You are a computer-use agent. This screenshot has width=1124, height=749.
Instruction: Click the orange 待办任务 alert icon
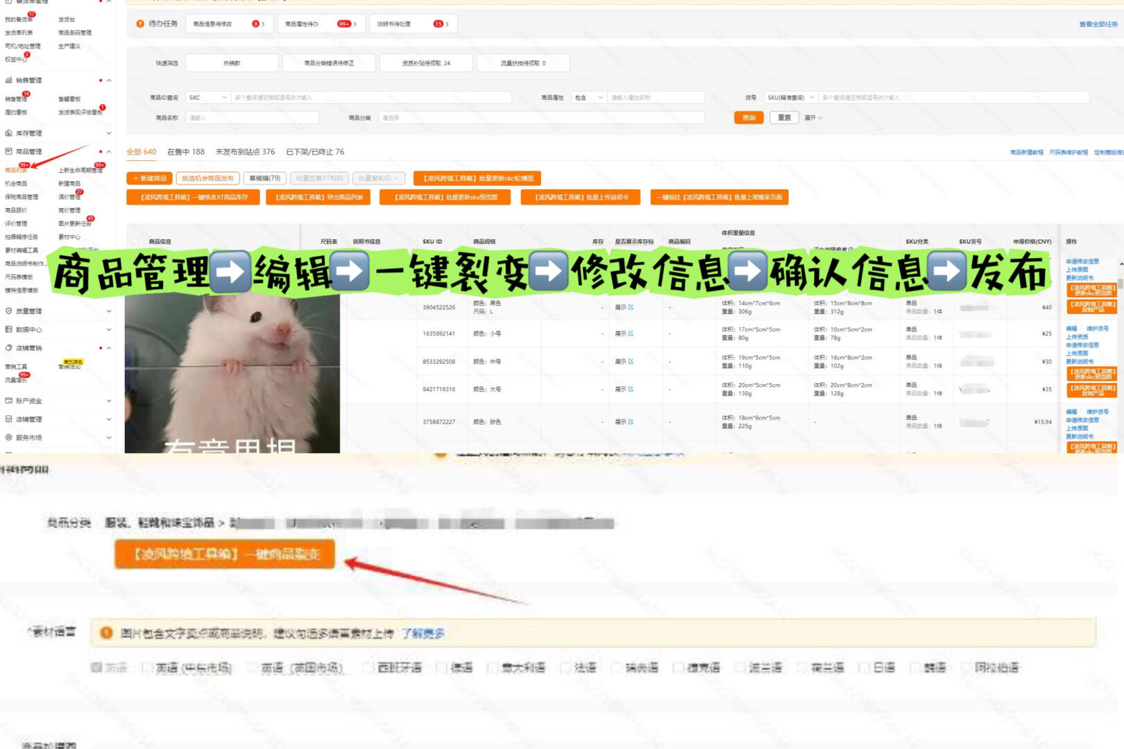pos(141,24)
